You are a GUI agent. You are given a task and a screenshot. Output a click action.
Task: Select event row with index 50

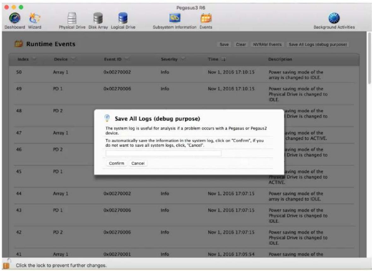184,74
